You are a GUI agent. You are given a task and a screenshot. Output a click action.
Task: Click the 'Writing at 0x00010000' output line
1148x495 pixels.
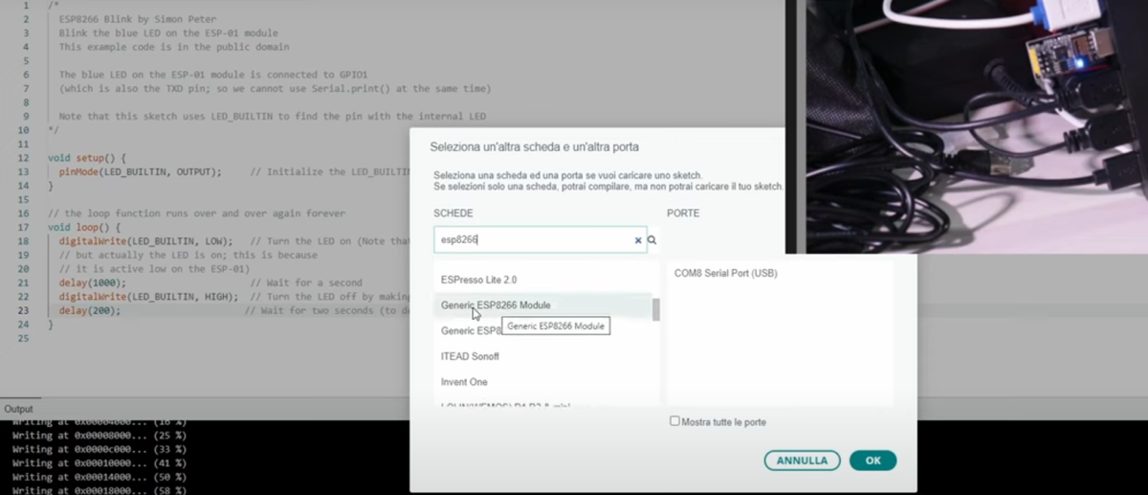click(99, 462)
